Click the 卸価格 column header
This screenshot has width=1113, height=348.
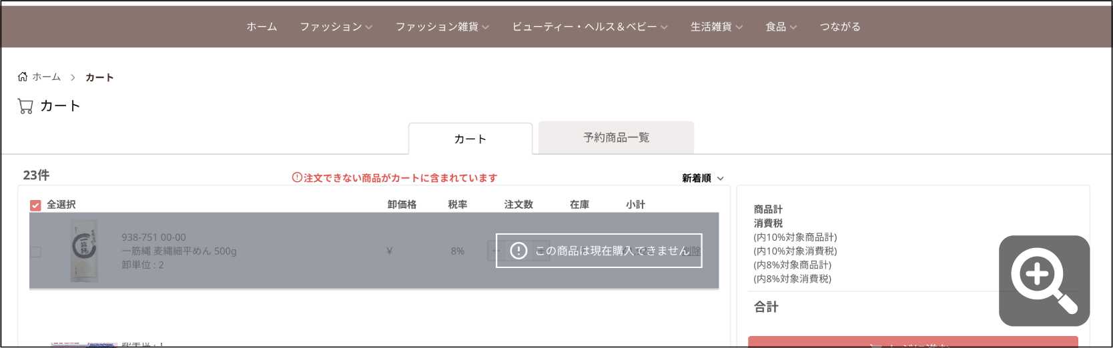coord(402,205)
